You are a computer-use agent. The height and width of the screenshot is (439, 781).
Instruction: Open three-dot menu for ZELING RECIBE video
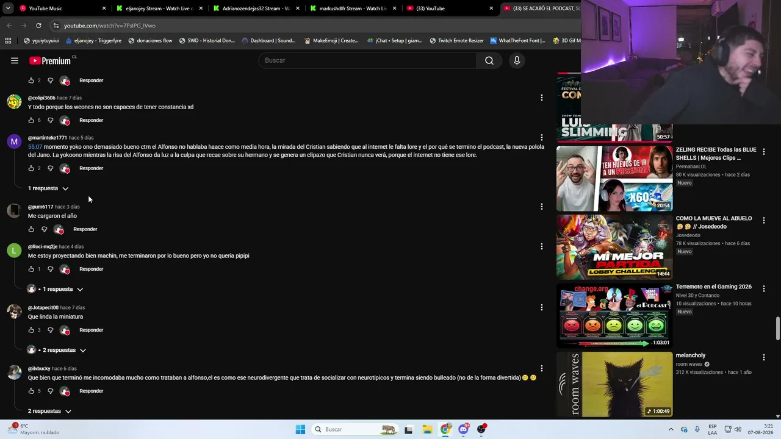[x=763, y=151]
